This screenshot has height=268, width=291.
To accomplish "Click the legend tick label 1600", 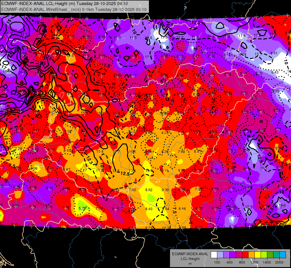I will point(267,262).
